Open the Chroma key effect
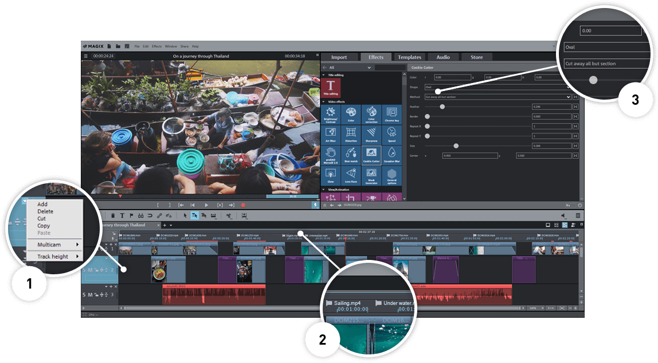 coord(393,115)
